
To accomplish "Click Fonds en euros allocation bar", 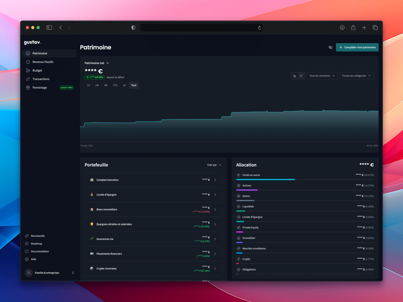I will tap(265, 179).
